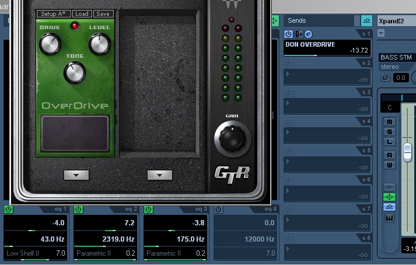Open Low Shelf II type dropdown
The width and height of the screenshot is (416, 265).
23,253
